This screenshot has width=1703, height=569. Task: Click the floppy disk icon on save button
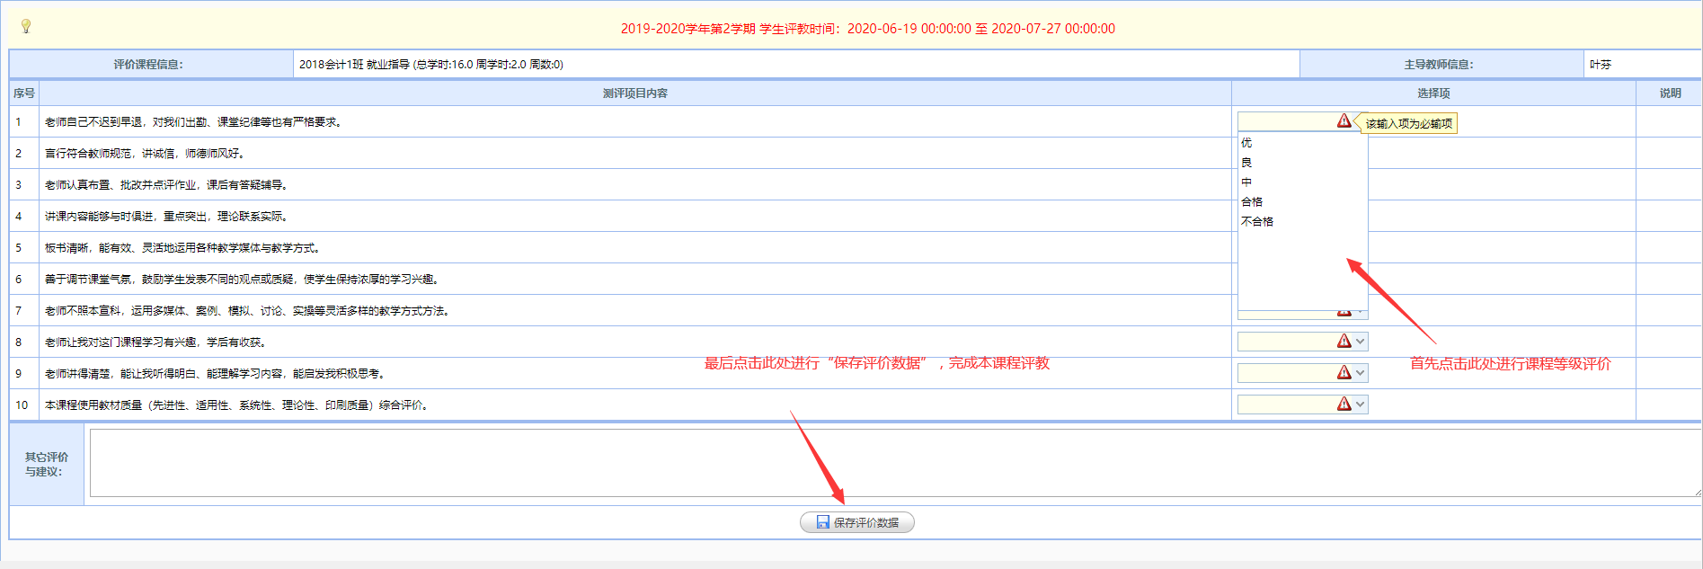[x=822, y=522]
